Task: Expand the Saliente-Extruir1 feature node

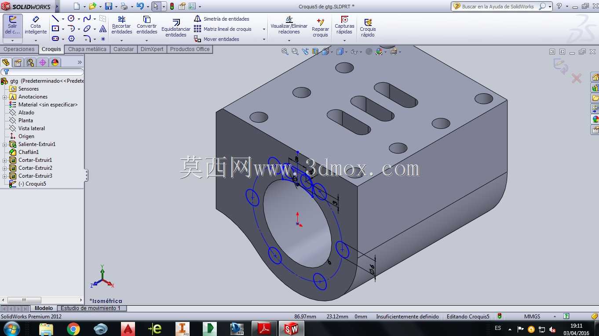Action: (5, 144)
